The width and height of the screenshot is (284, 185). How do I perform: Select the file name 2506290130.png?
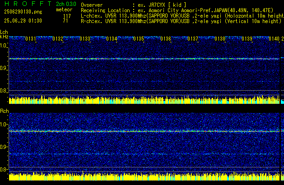(23, 12)
